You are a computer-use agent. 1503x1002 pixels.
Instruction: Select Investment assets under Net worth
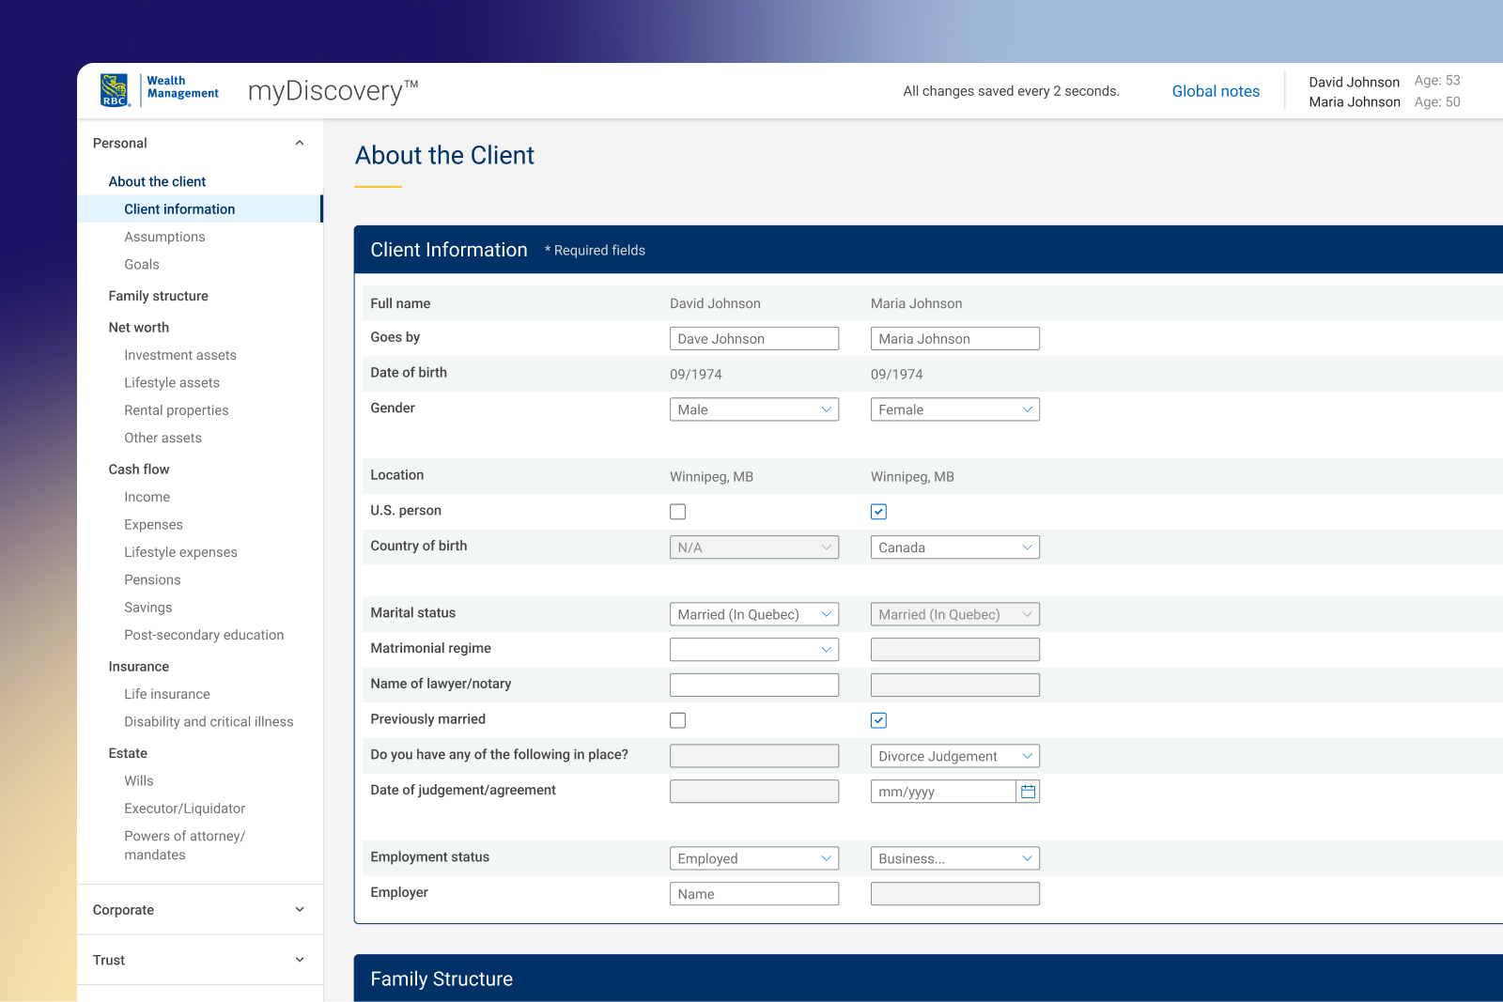click(180, 355)
